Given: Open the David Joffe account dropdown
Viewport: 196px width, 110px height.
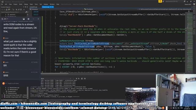Looking at the screenshot, I should pos(188,4).
